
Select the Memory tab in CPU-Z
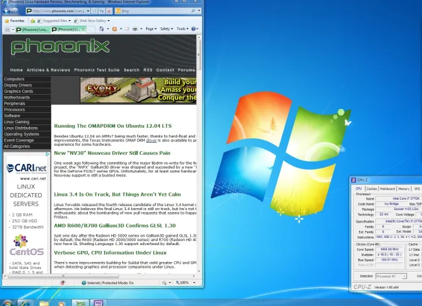pyautogui.click(x=404, y=189)
